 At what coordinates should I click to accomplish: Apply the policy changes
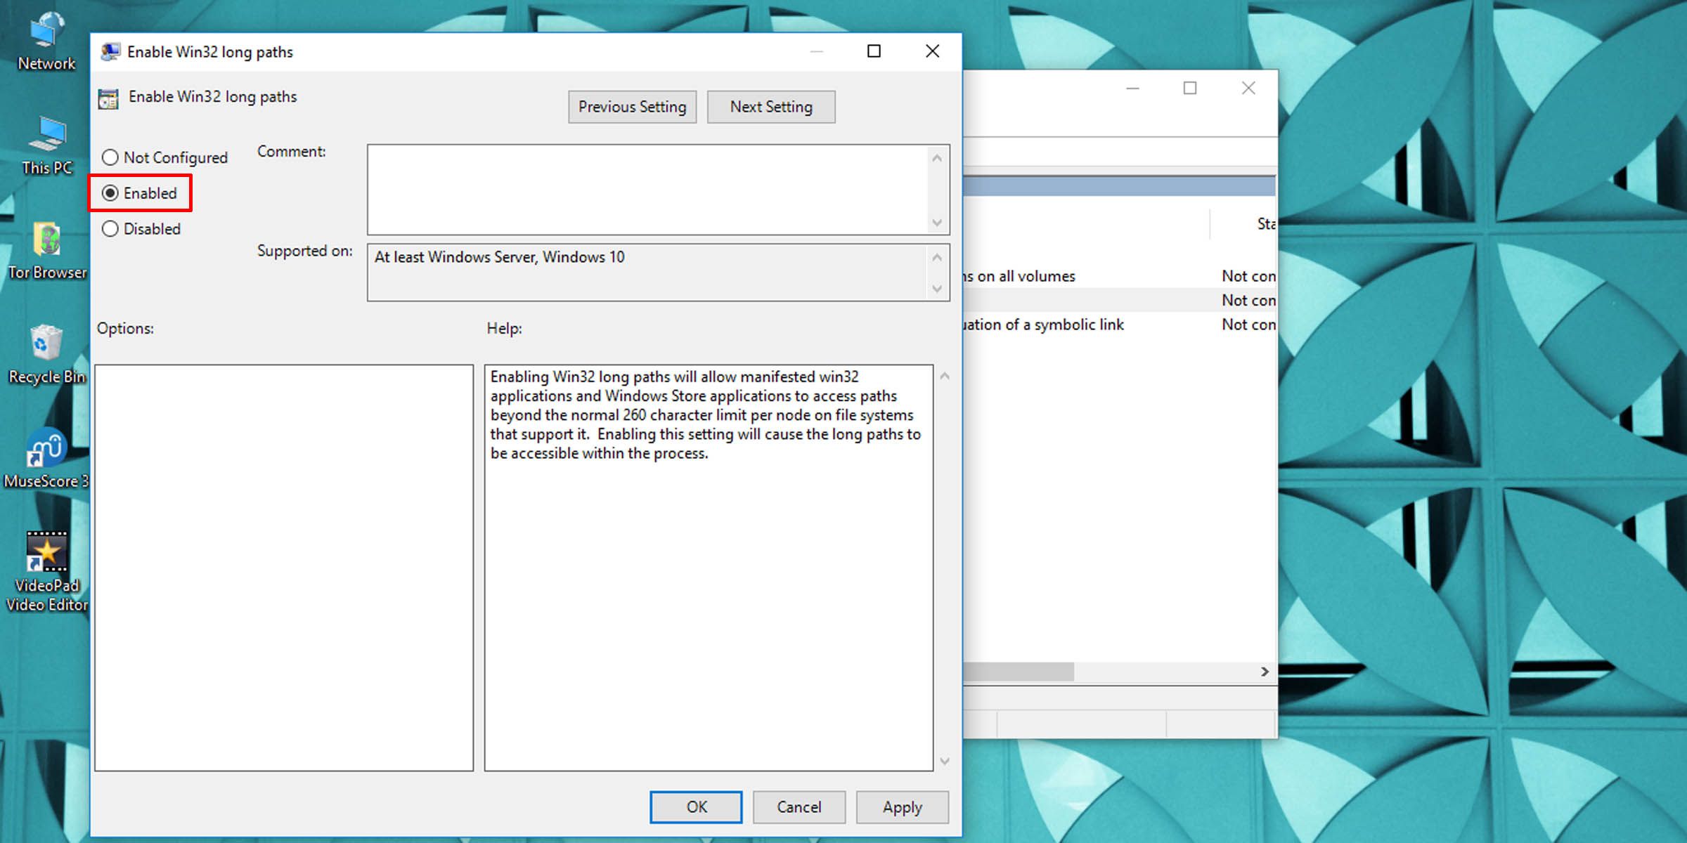[902, 806]
